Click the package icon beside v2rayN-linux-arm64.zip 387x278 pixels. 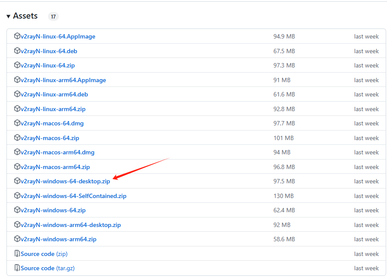pos(17,109)
